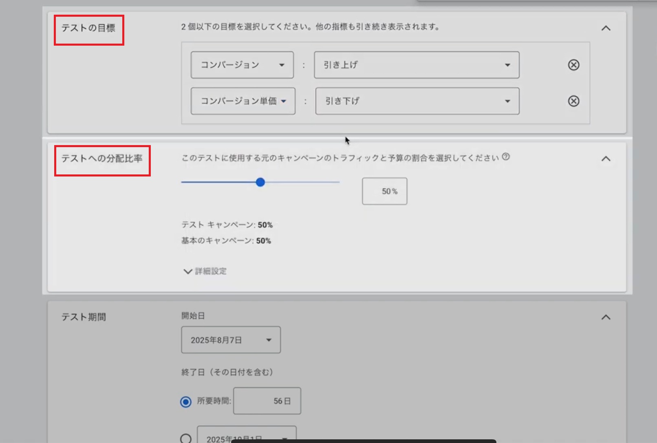Click the テストの目標 section heading

(88, 28)
